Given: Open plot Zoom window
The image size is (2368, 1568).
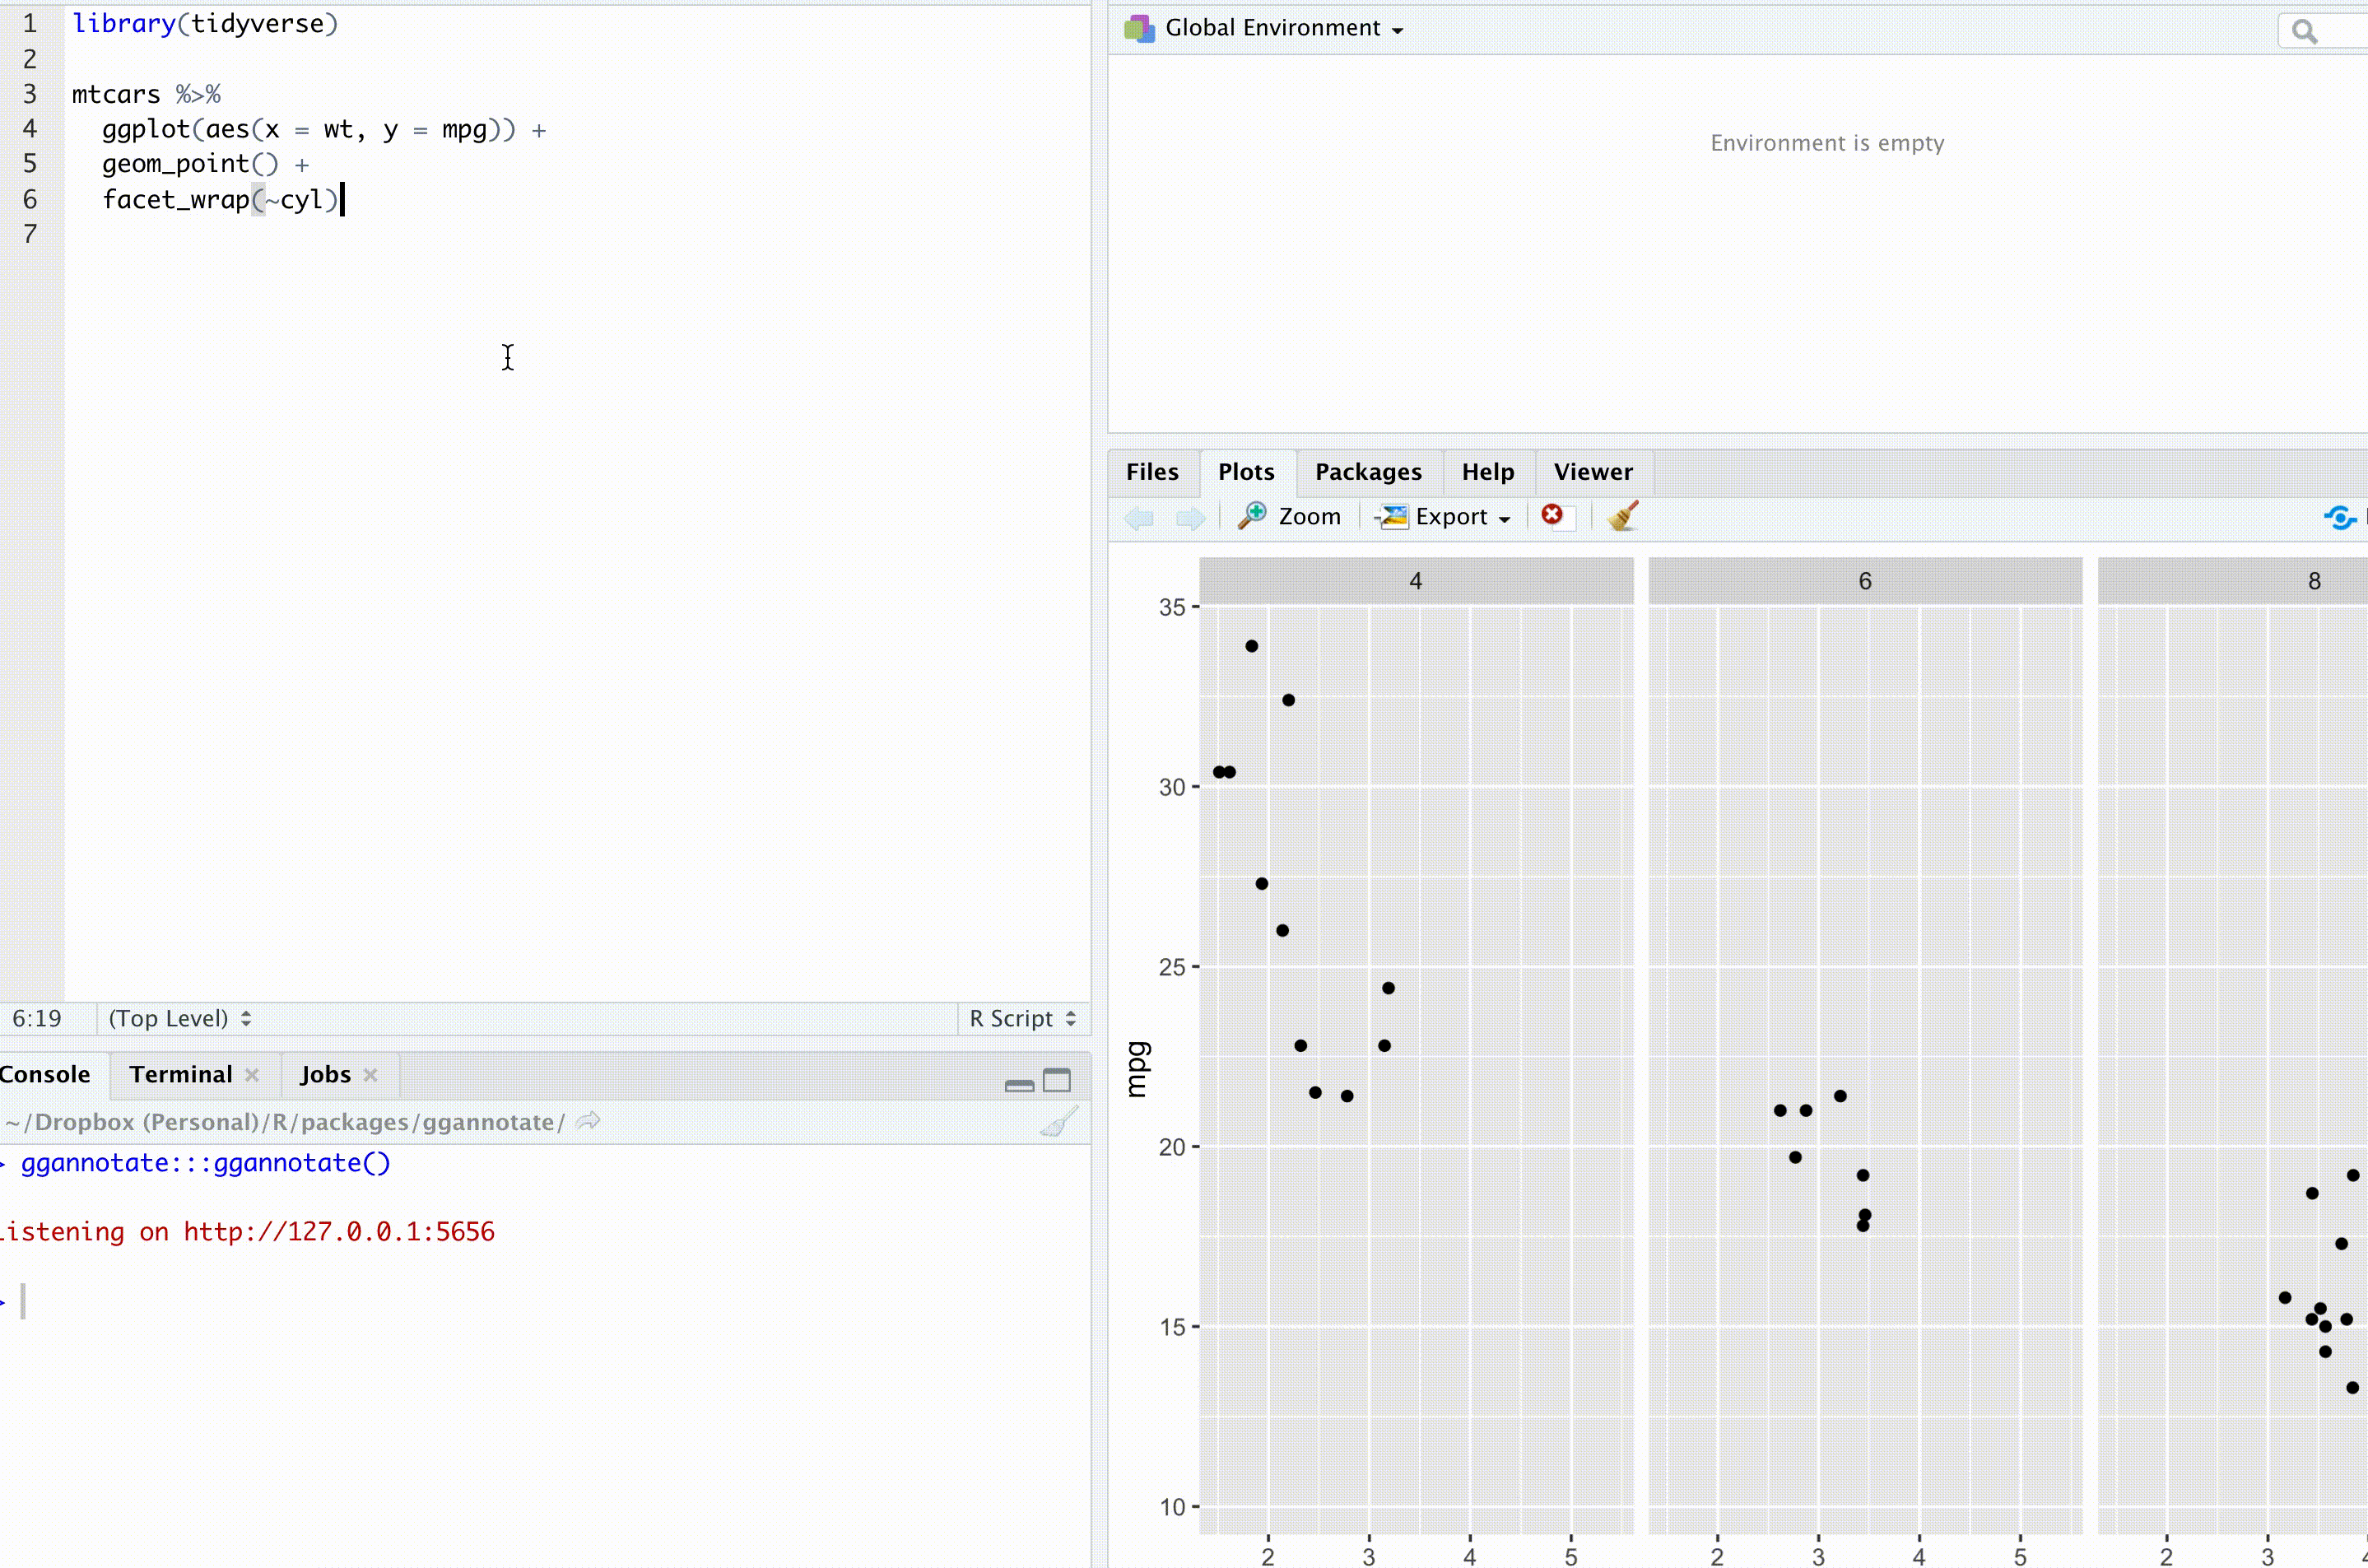Looking at the screenshot, I should (1290, 516).
